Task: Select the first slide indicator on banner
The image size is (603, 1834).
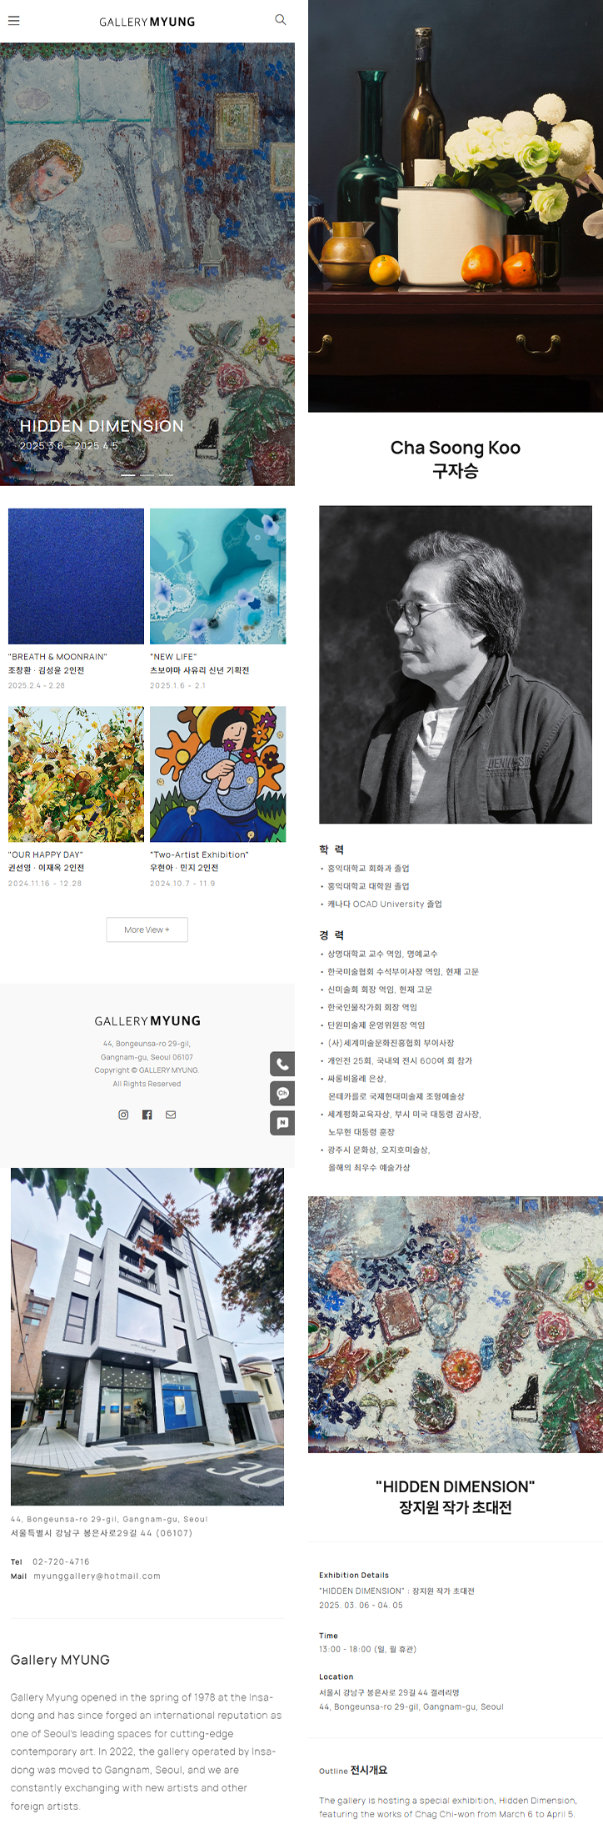Action: point(128,475)
